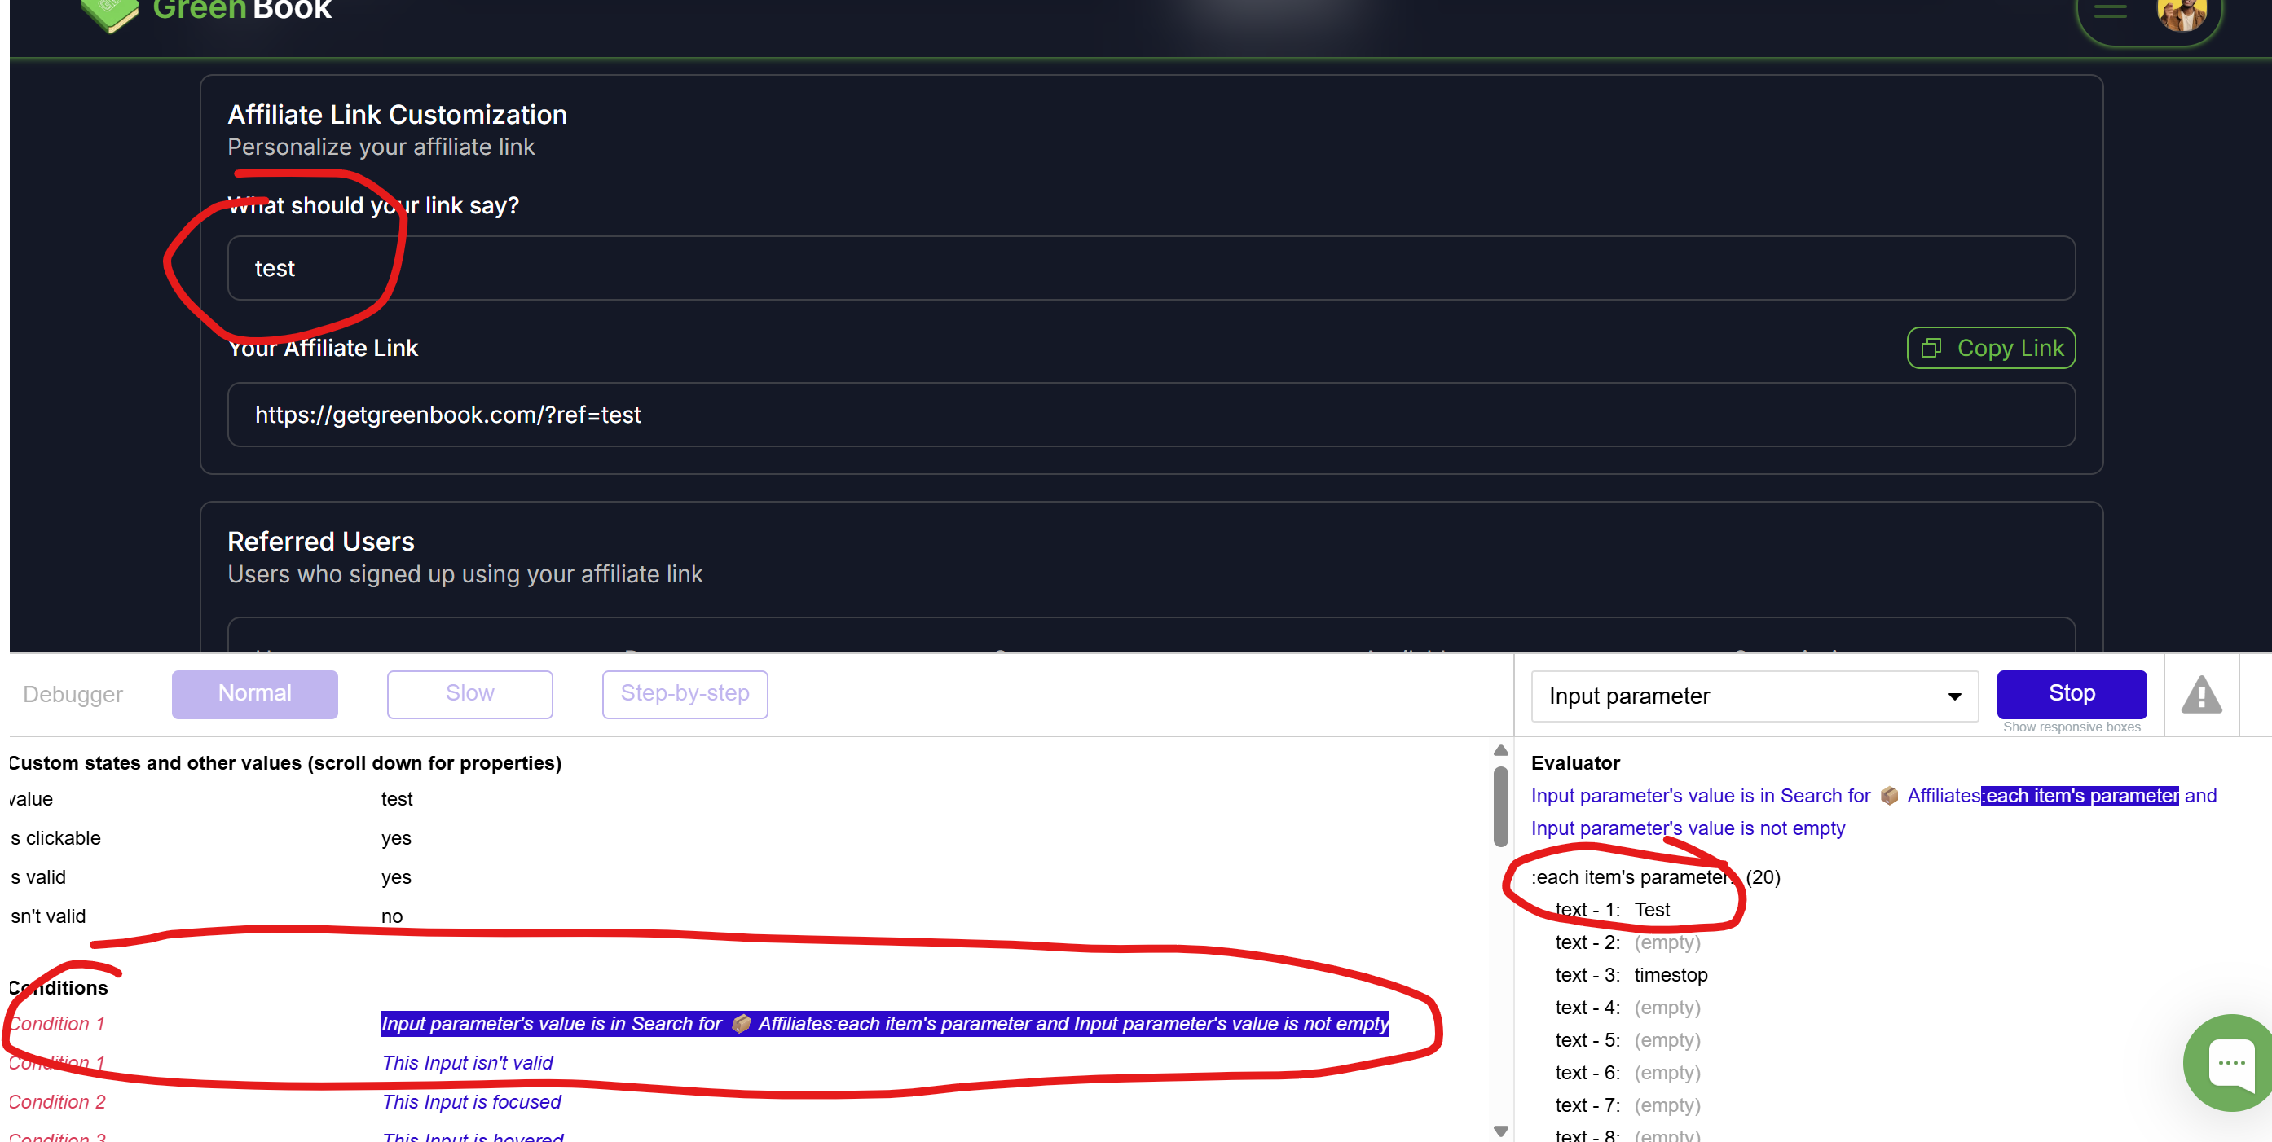This screenshot has height=1142, width=2272.
Task: Toggle Show responsive boxes
Action: (x=2072, y=727)
